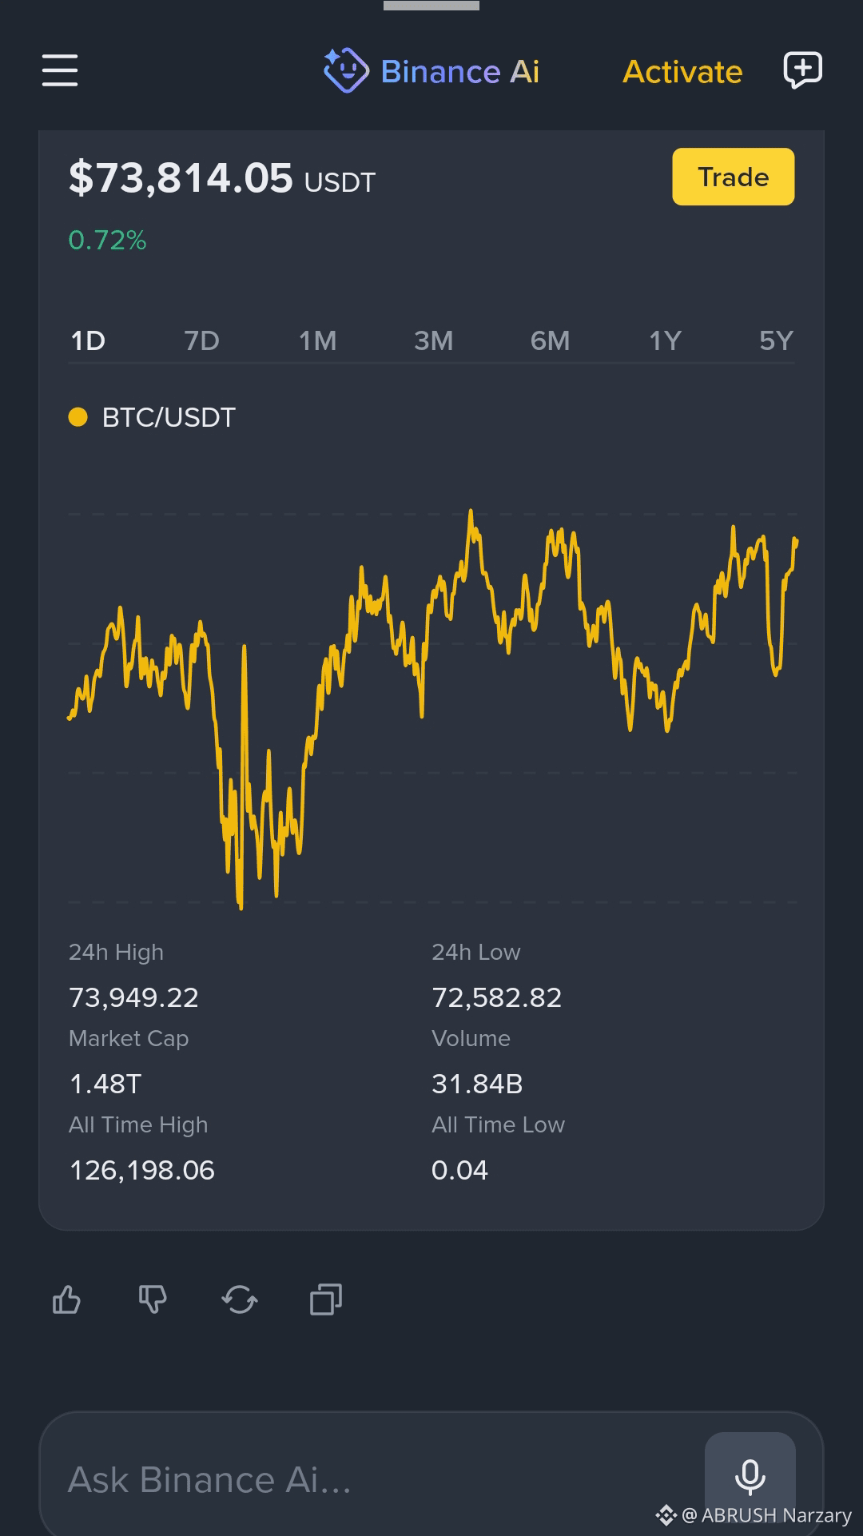Select the 1D chart range

[x=88, y=341]
